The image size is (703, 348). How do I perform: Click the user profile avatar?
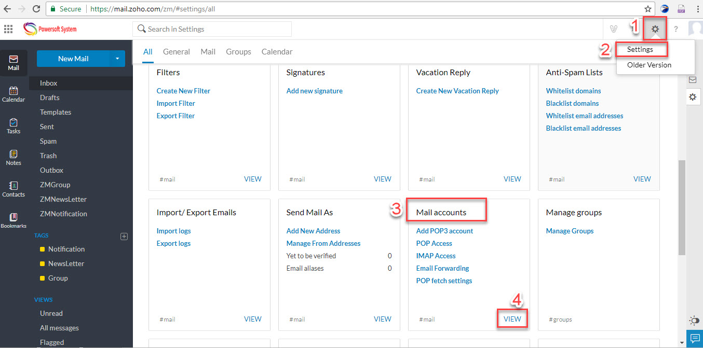(x=696, y=29)
